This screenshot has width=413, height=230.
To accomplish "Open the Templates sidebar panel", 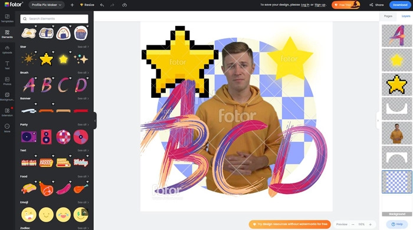I will [7, 18].
